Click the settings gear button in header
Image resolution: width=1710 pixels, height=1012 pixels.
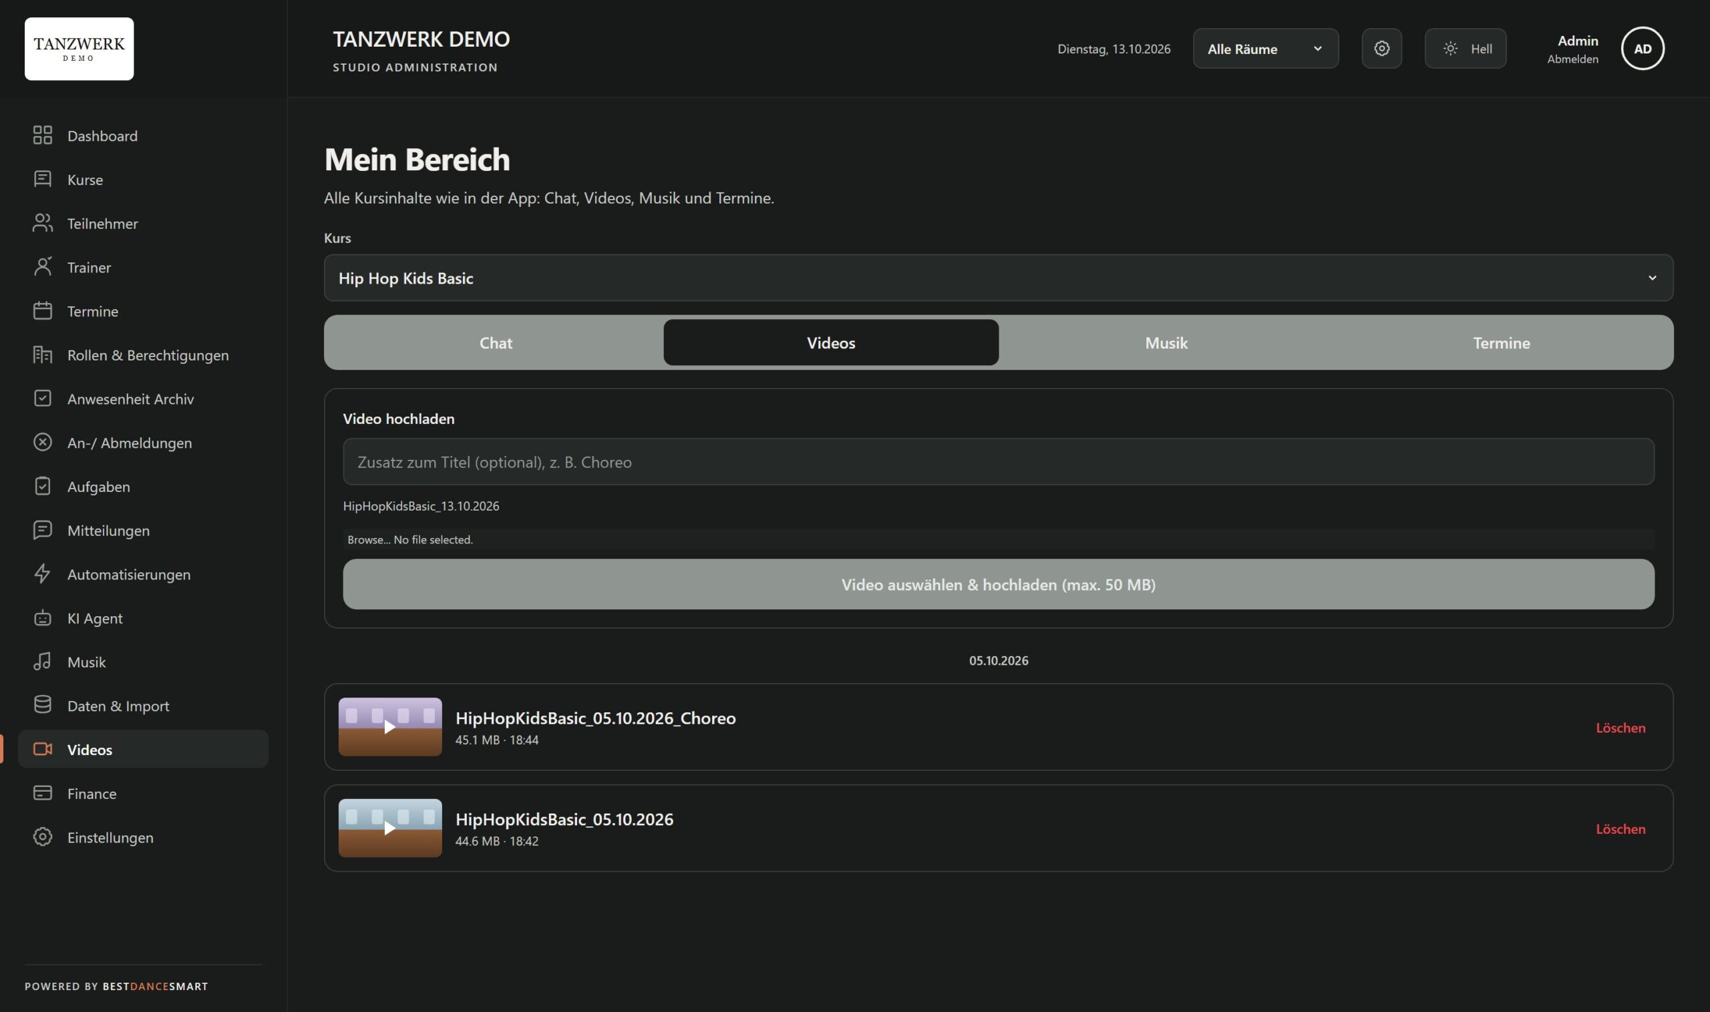1382,49
